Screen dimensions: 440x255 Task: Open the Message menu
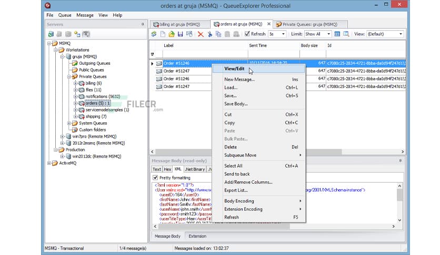(85, 15)
